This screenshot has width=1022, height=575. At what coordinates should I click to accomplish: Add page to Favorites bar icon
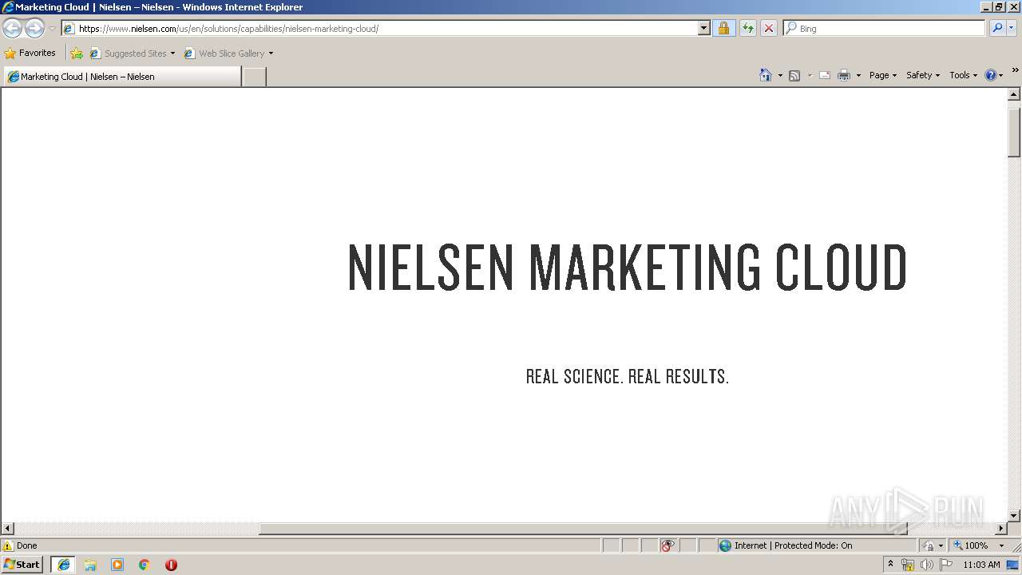point(77,54)
